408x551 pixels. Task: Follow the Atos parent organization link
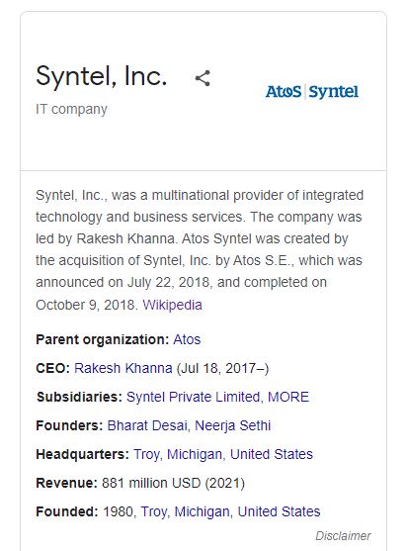tap(187, 339)
